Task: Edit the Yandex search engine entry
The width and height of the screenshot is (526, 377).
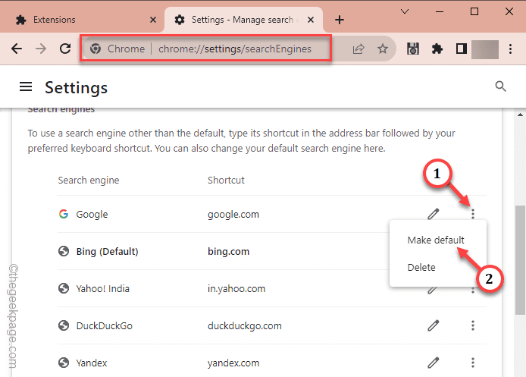Action: click(434, 363)
